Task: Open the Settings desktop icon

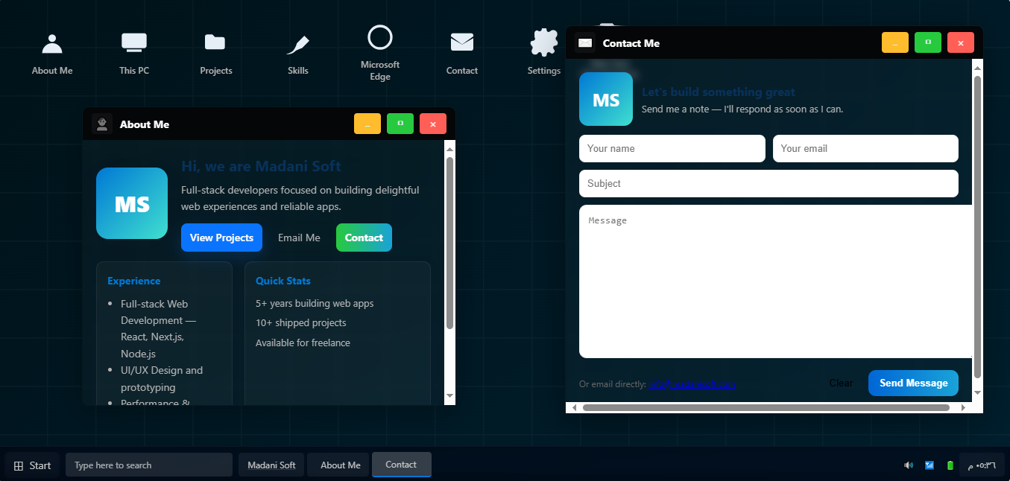Action: coord(543,48)
